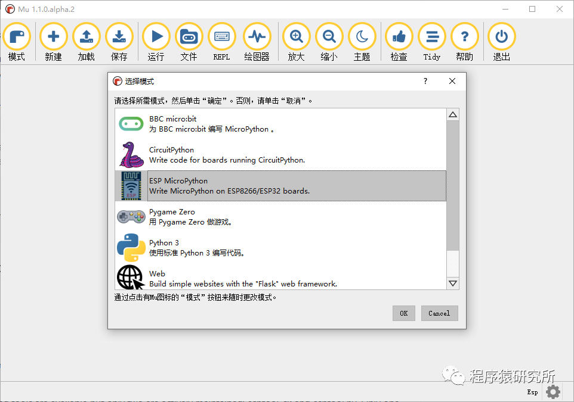Check code with 检查 button

pyautogui.click(x=399, y=42)
